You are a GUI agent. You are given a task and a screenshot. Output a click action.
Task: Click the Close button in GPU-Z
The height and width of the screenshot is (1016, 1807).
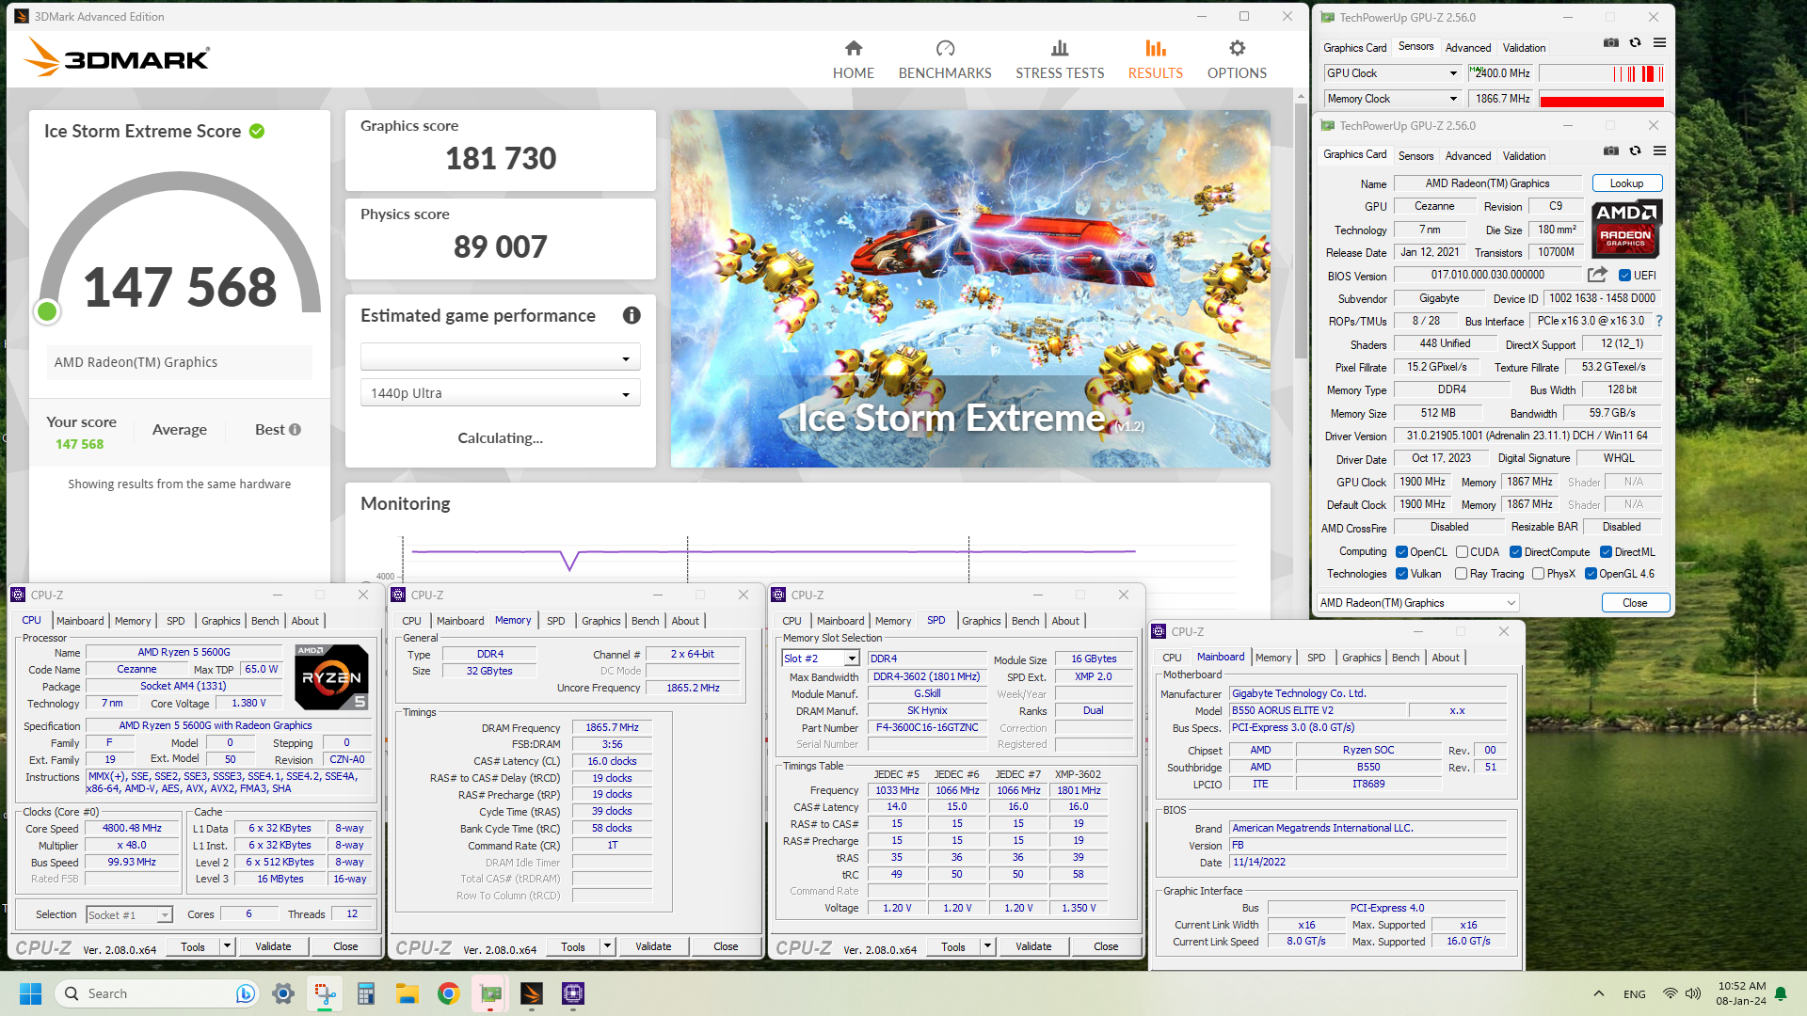(1635, 603)
